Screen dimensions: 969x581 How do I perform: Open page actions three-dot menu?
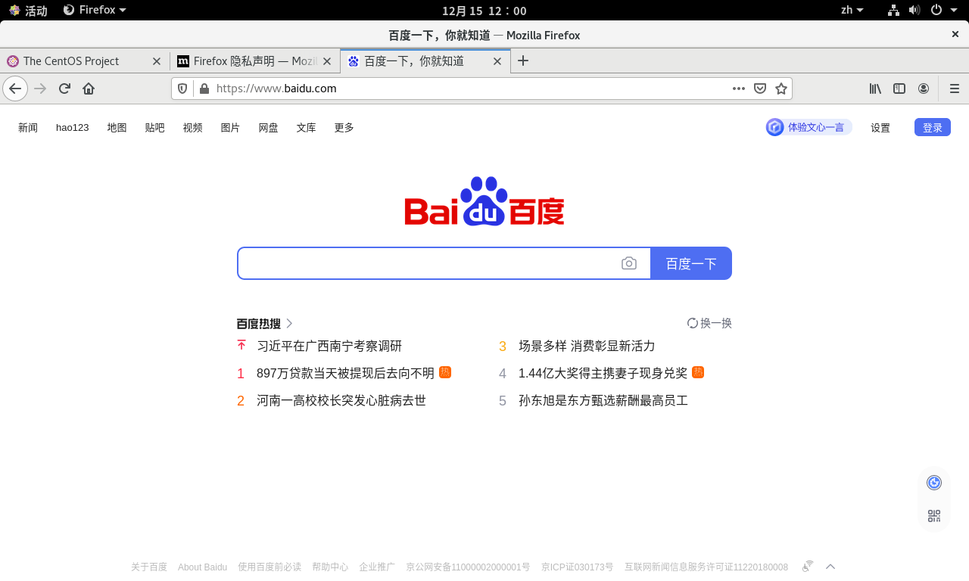coord(739,89)
